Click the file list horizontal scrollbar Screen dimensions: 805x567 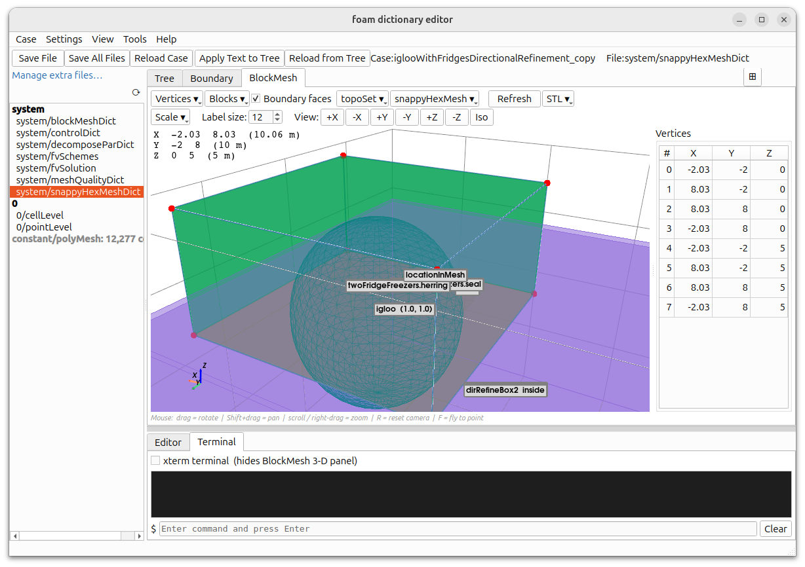76,536
